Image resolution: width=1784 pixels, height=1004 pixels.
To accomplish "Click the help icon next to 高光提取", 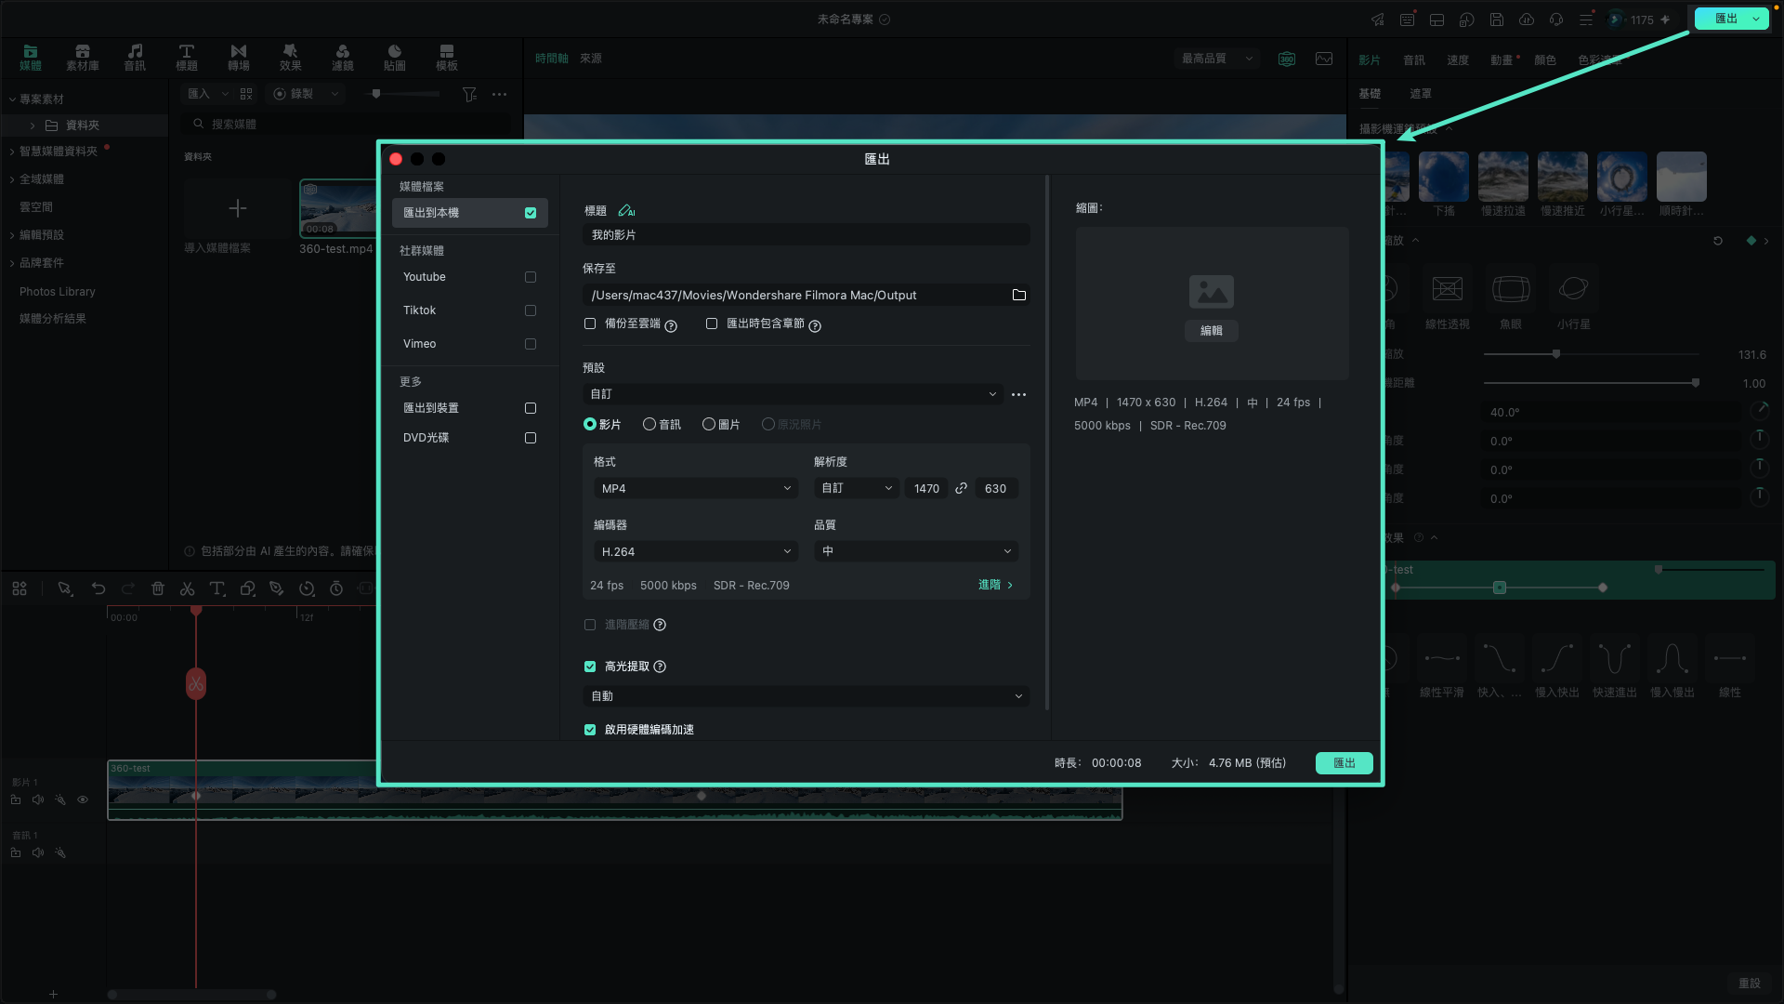I will (660, 667).
